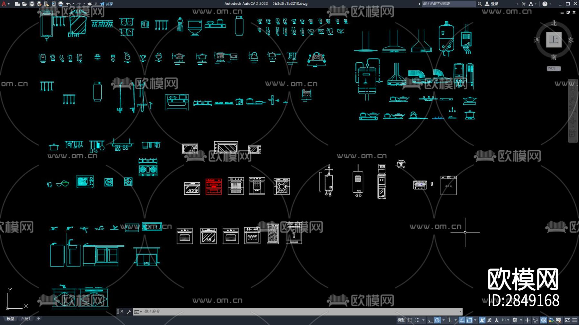Image resolution: width=579 pixels, height=325 pixels.
Task: Click the ViewCube top face 上
Action: pos(554,40)
